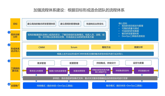Select the yellow Scrum box
This screenshot has height=96, width=165.
(x=74, y=47)
